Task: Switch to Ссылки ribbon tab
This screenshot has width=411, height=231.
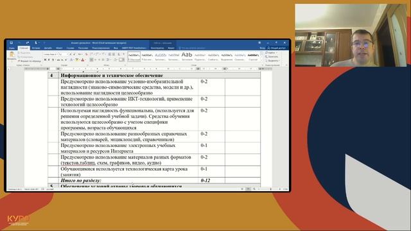Action: coord(70,48)
